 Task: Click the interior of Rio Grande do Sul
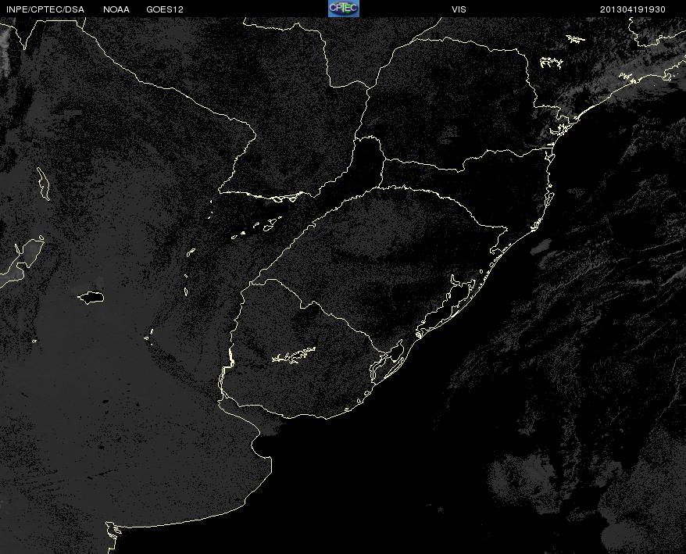tap(385, 263)
